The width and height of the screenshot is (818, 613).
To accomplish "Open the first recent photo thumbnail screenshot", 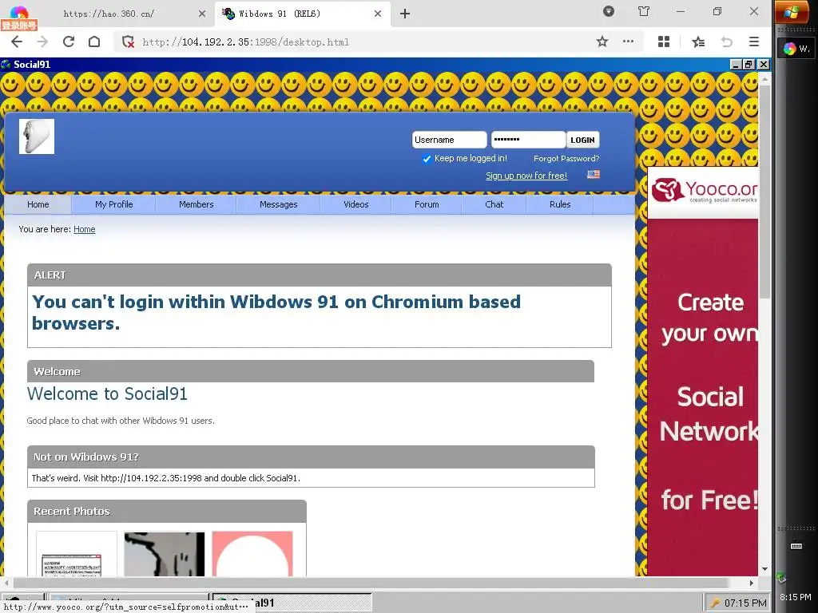I will pos(76,554).
